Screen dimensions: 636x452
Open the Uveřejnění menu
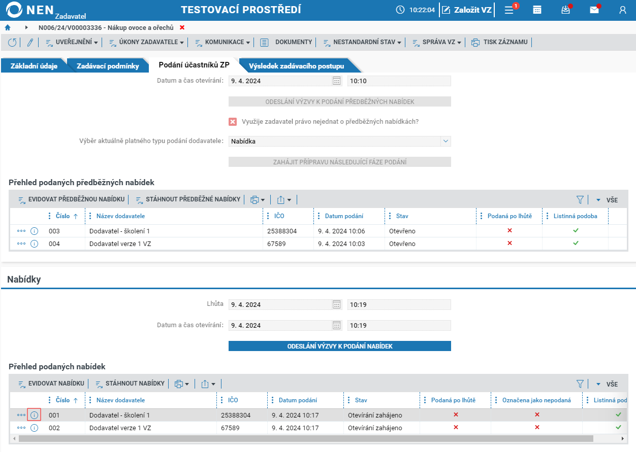coord(72,43)
